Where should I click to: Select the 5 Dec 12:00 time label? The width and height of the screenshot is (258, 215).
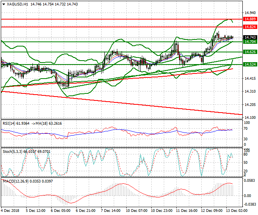pos(36,211)
